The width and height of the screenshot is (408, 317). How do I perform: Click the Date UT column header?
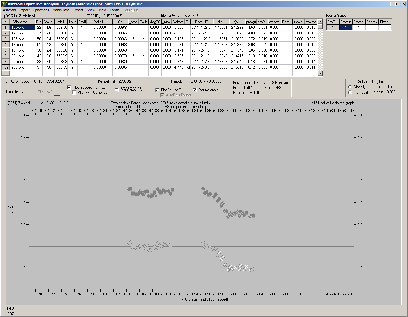tap(201, 22)
